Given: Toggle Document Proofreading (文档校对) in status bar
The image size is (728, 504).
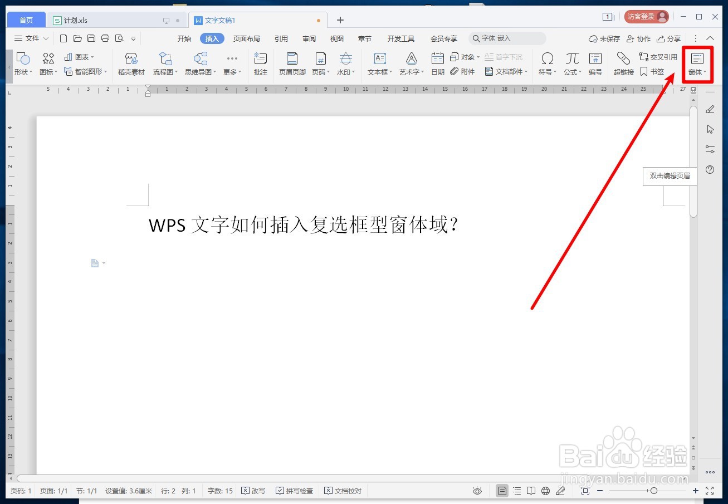Looking at the screenshot, I should point(343,491).
